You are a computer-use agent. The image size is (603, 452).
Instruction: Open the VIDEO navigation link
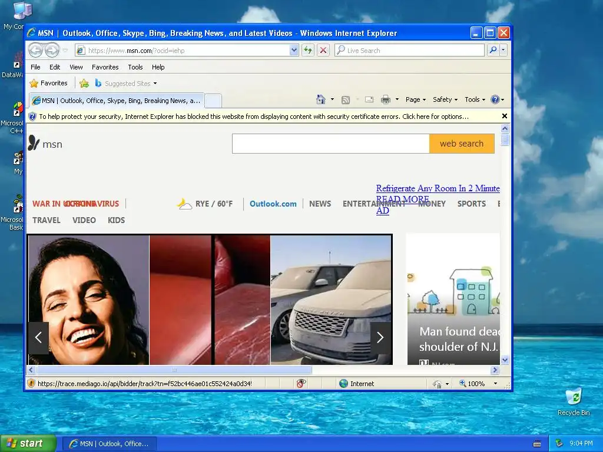pyautogui.click(x=84, y=220)
